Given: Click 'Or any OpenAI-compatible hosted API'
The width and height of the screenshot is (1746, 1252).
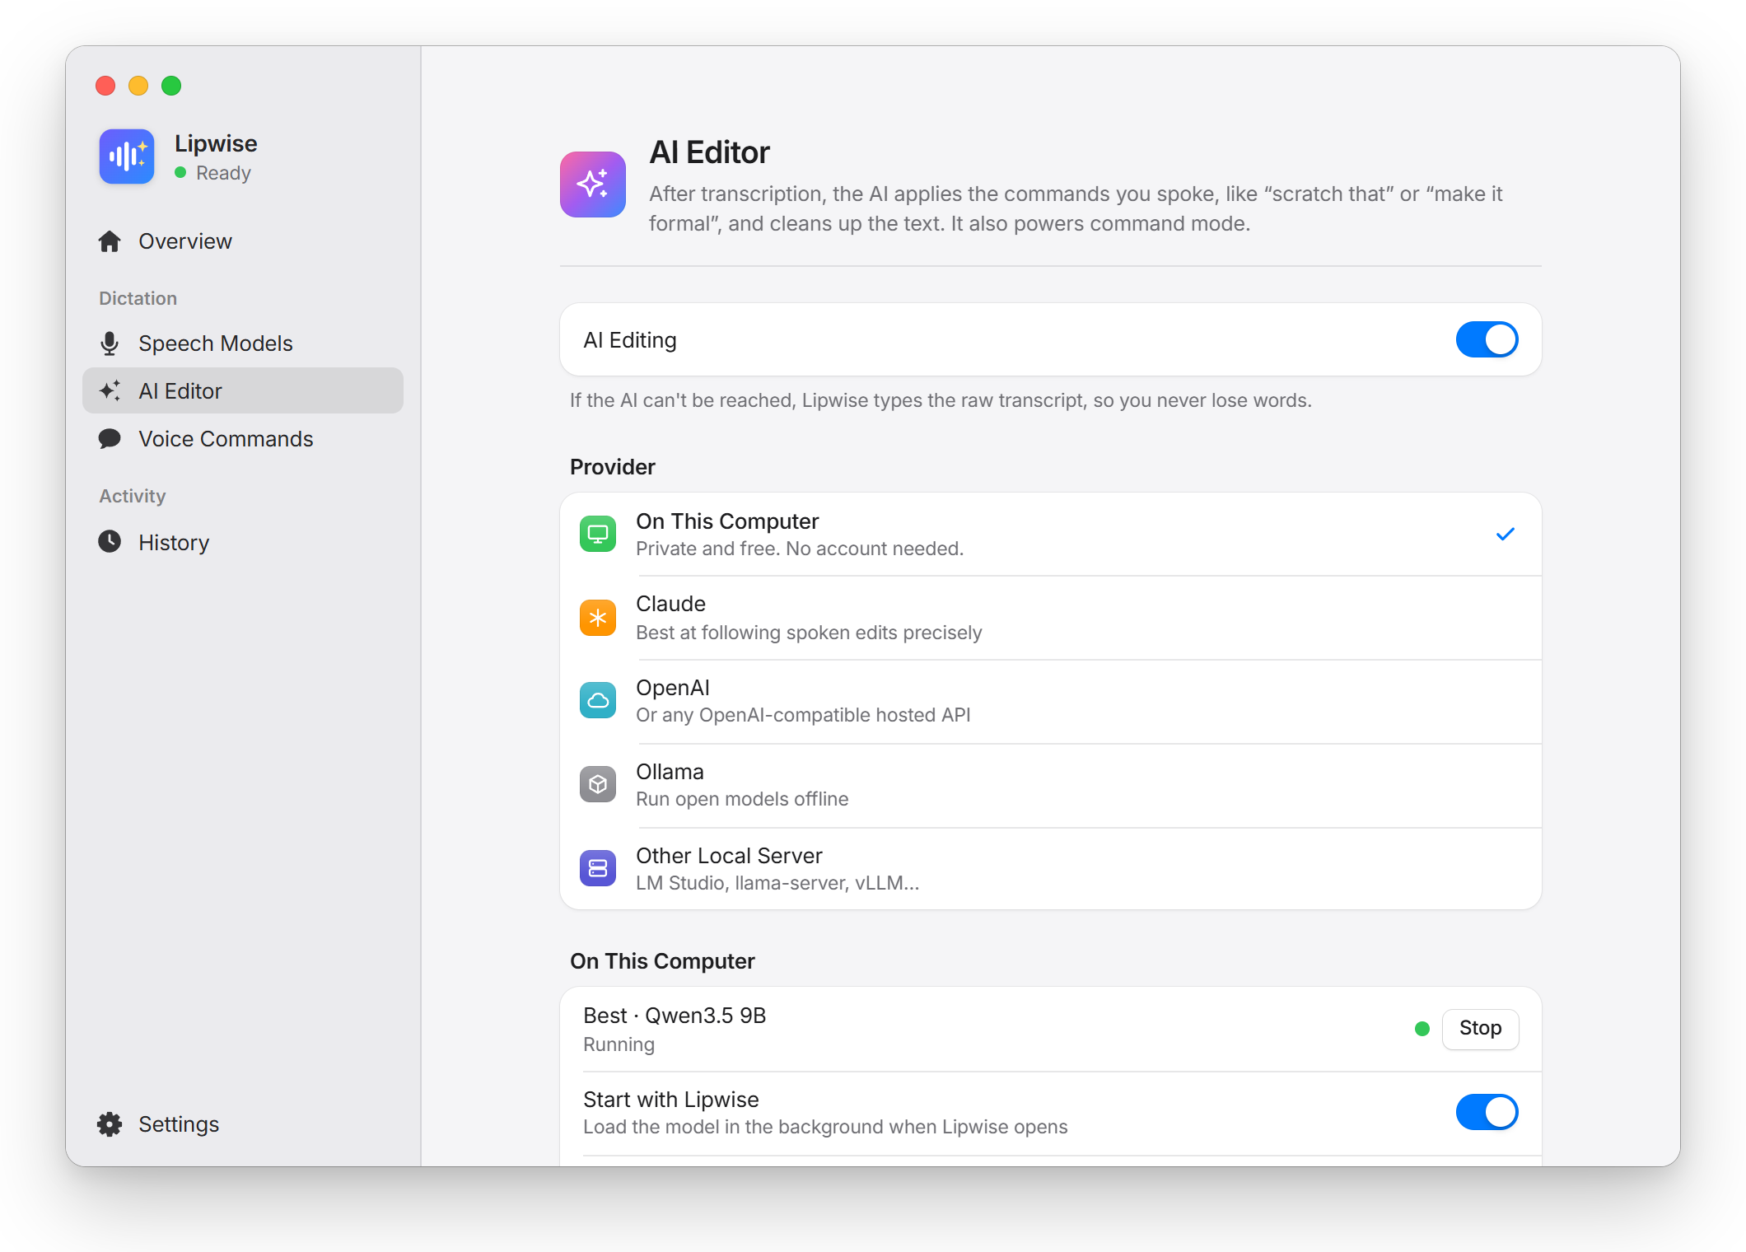Looking at the screenshot, I should [x=803, y=715].
